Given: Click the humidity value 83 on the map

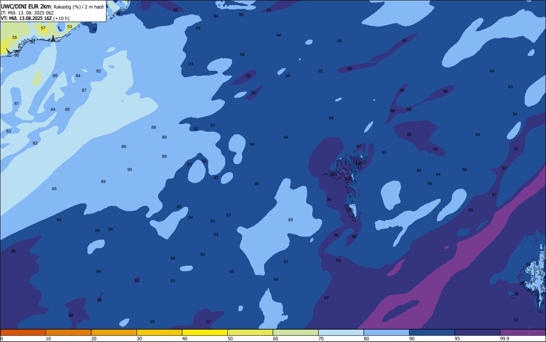Looking at the screenshot, I should [9, 131].
